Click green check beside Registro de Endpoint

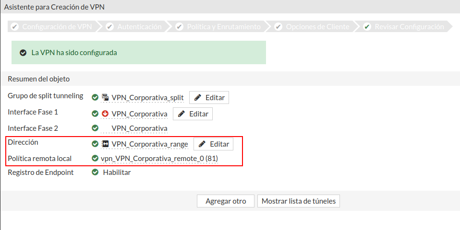point(95,172)
